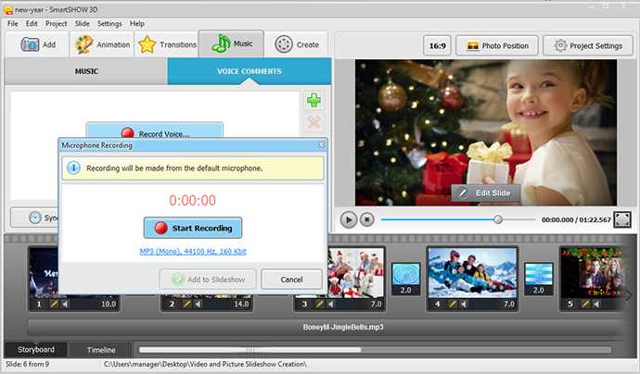This screenshot has height=374, width=640.
Task: Click the 0:00:00 recording timer
Action: [x=193, y=201]
